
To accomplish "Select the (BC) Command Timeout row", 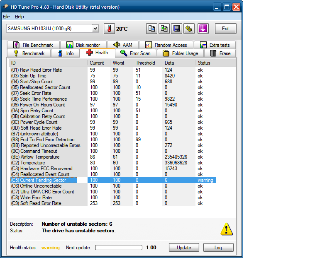I will click(112, 151).
